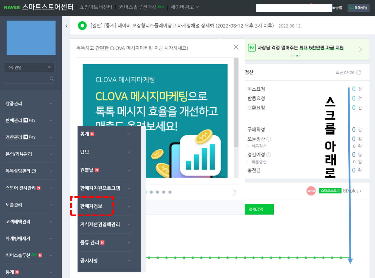Click the NAVER logo in the header

pyautogui.click(x=12, y=7)
